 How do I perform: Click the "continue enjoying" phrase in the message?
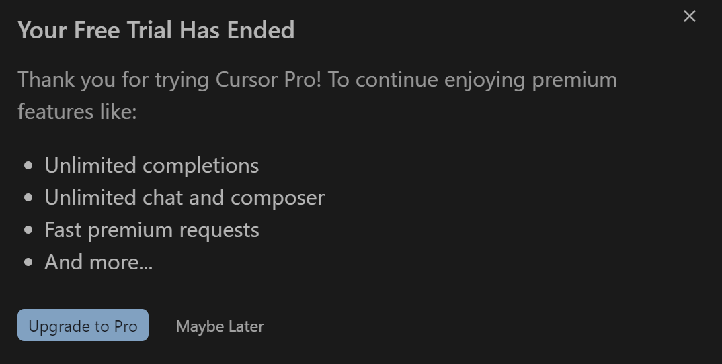coord(440,80)
